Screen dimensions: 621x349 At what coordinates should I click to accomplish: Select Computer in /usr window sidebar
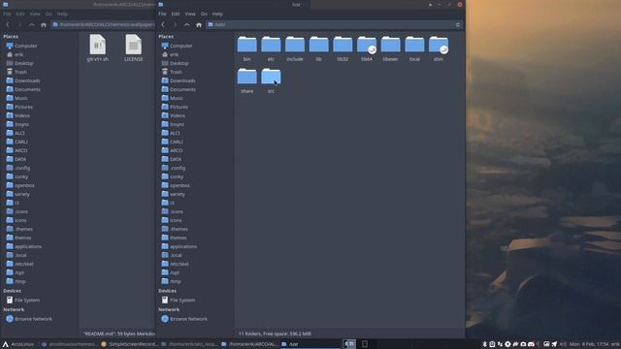point(177,46)
